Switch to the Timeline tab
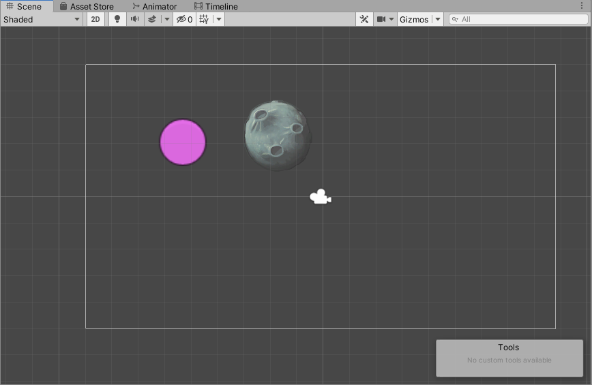The width and height of the screenshot is (592, 385). click(x=216, y=6)
